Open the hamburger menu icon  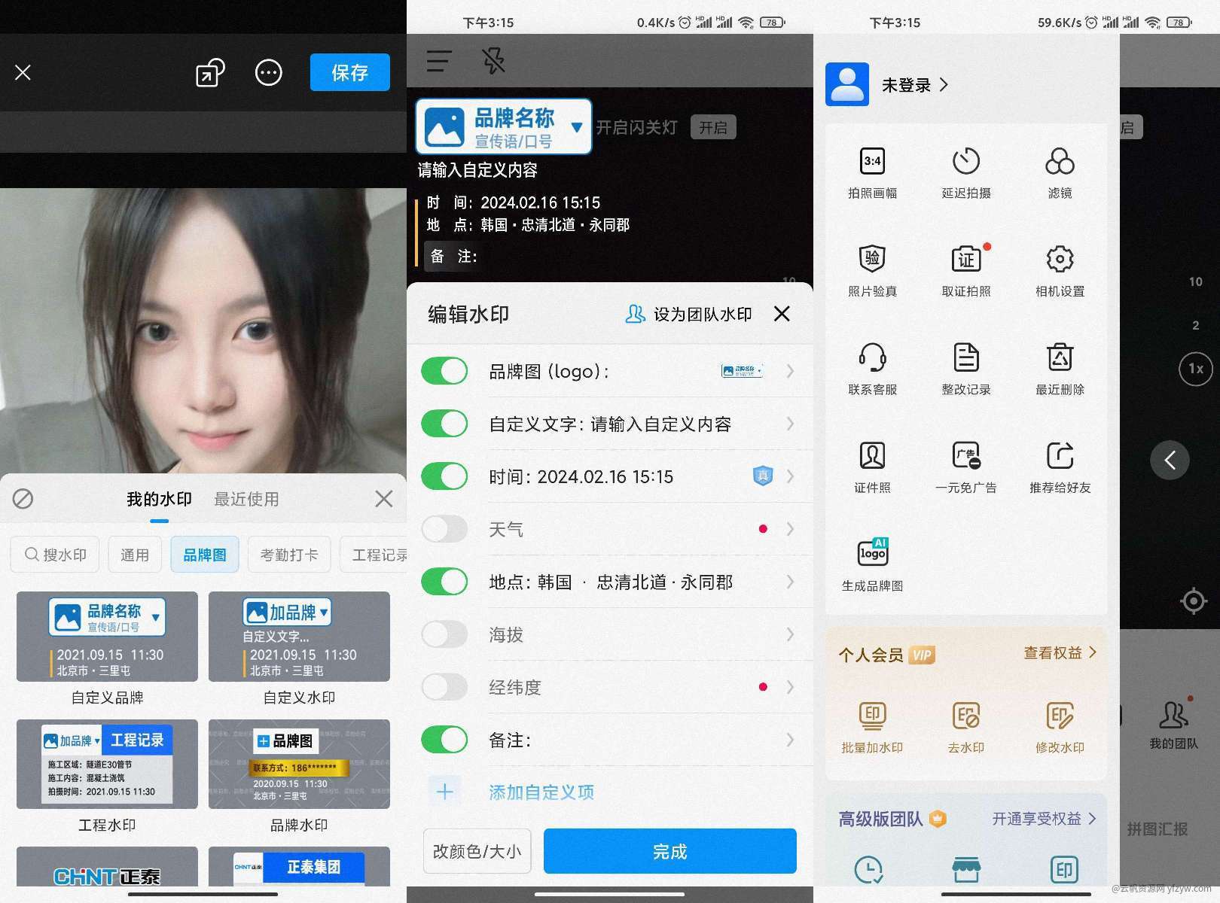(439, 61)
